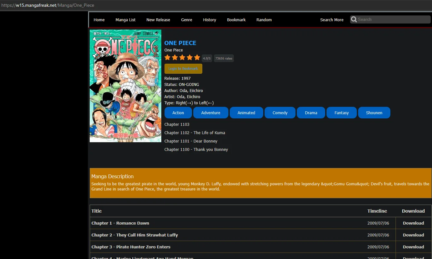432x259 pixels.
Task: Click the Status: ON-GOING text
Action: pos(182,85)
